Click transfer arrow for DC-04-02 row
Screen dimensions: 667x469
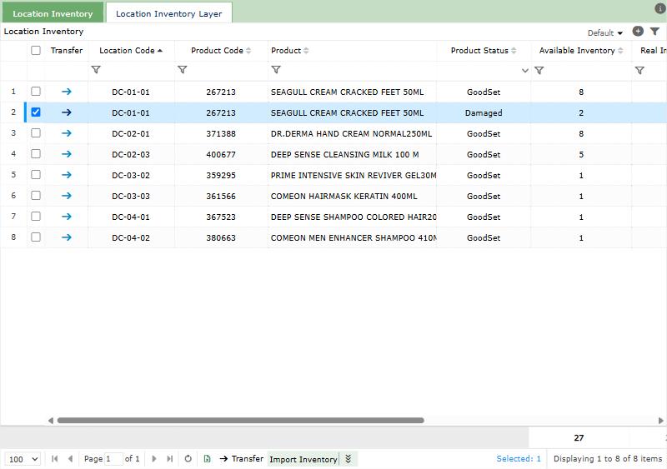pos(67,237)
